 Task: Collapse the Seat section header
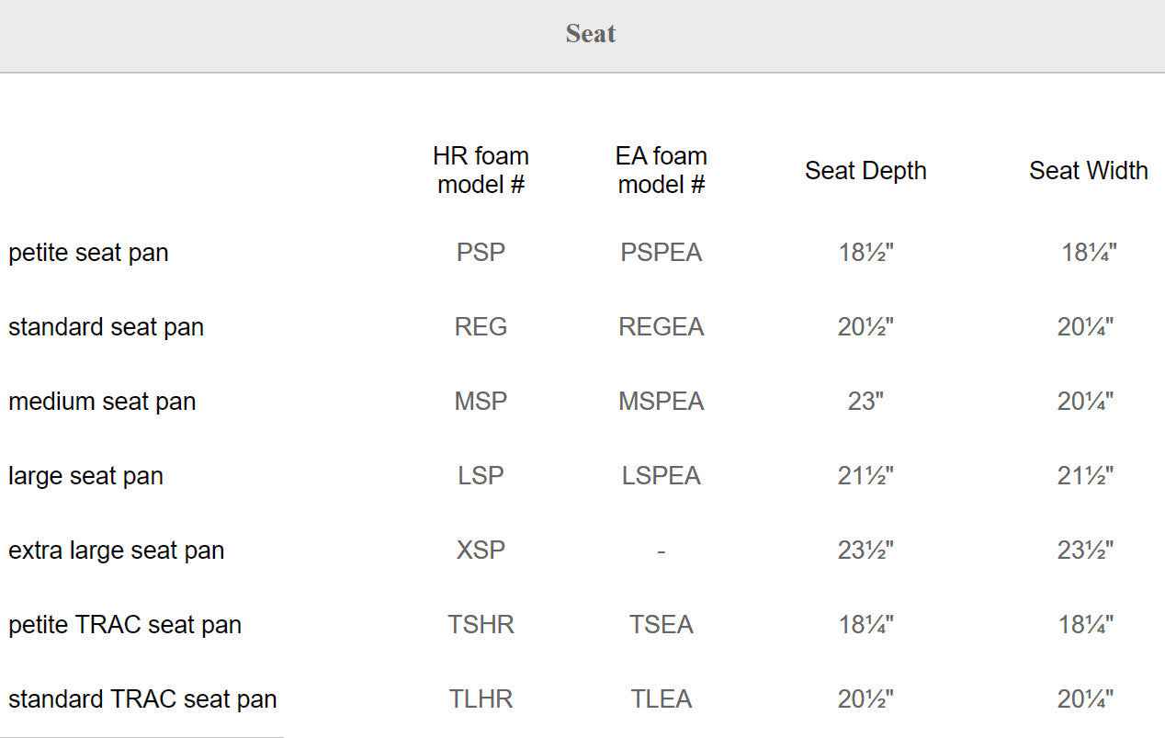pos(590,34)
